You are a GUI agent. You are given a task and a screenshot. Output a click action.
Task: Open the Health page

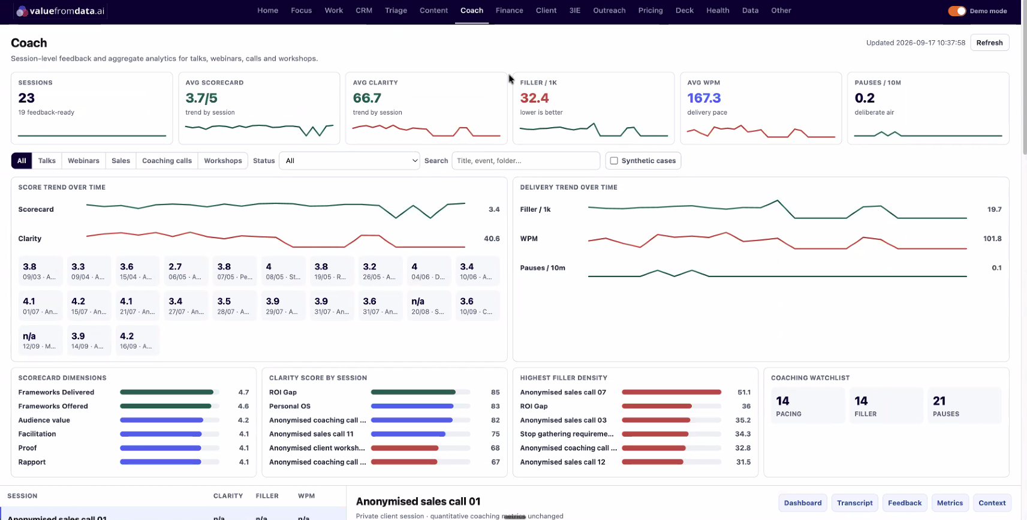point(718,11)
